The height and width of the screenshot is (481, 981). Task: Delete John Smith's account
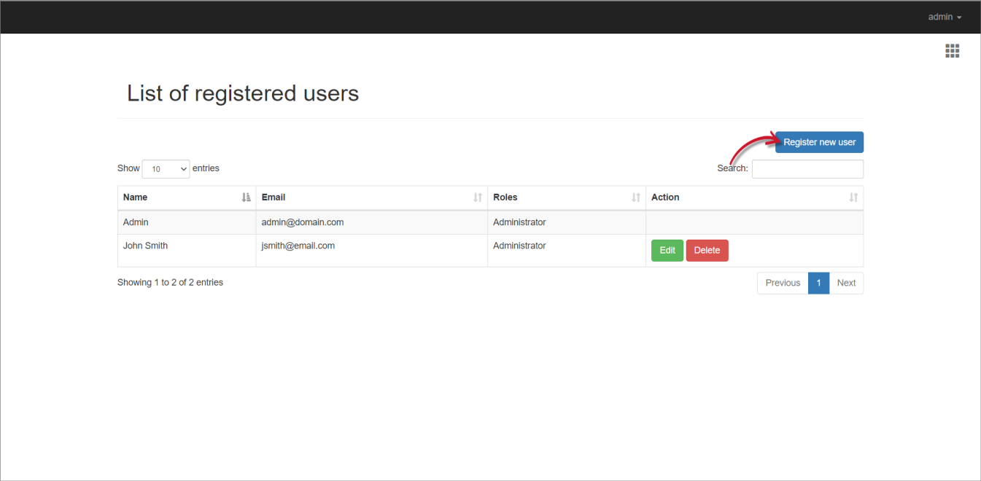(707, 250)
